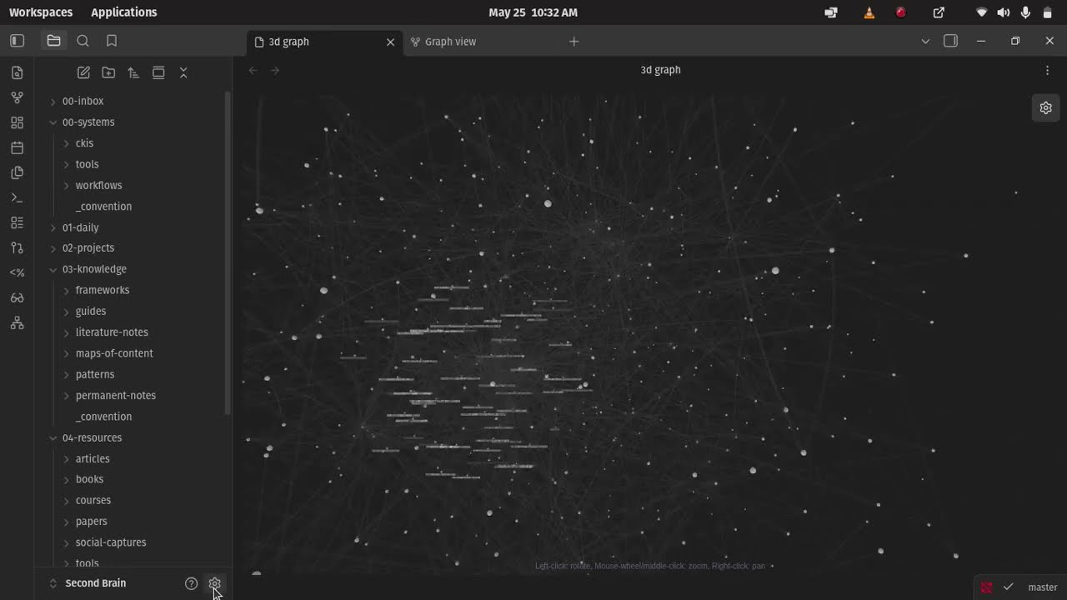Click the checklist ribbon icon
This screenshot has width=1067, height=600.
[x=17, y=222]
